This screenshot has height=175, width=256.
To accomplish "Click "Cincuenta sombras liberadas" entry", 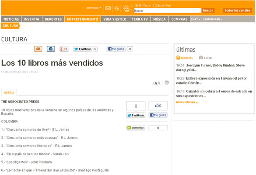I will pos(37,146).
